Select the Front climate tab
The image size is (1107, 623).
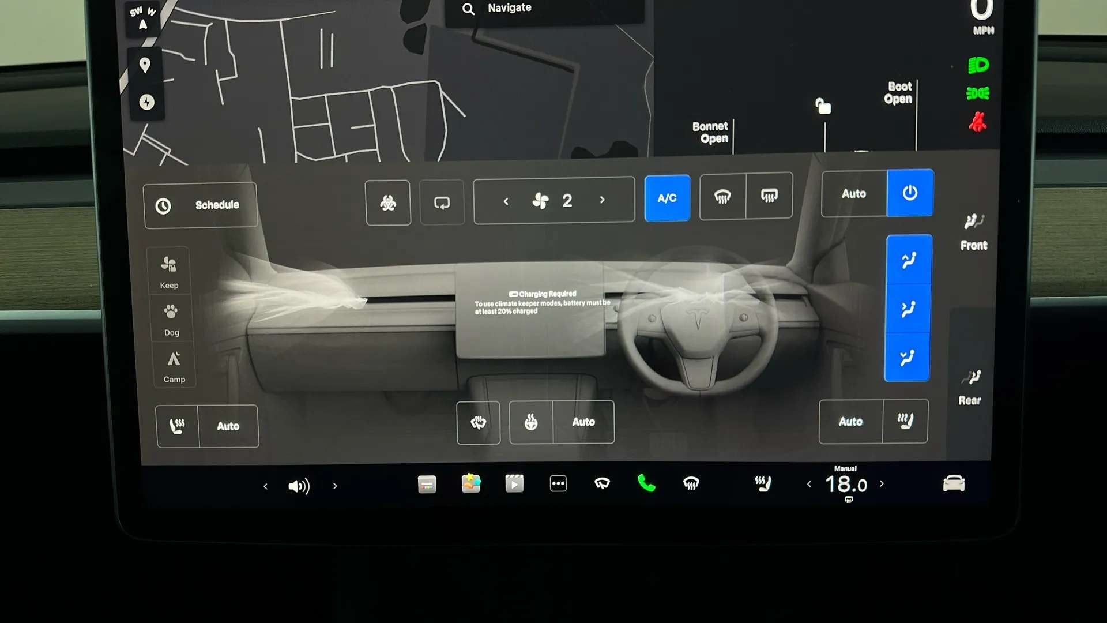click(x=974, y=232)
